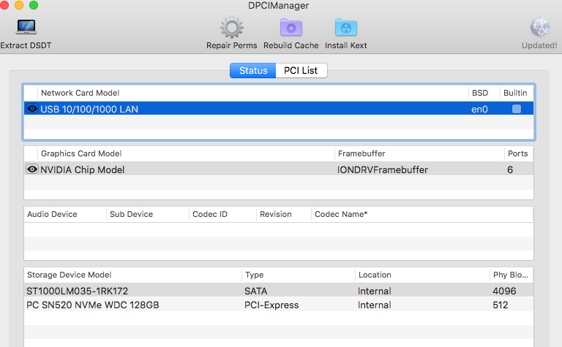The image size is (562, 347).
Task: Zoom the DPCIManager window with green button
Action: (x=34, y=5)
